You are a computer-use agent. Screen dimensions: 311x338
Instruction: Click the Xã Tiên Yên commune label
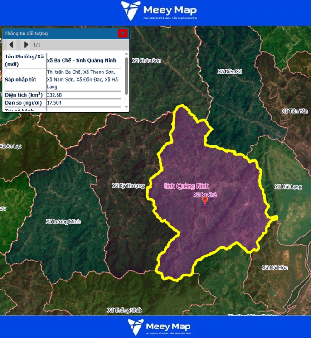click(294, 111)
